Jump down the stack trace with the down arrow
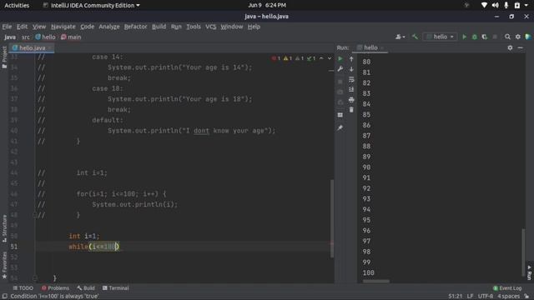 351,69
